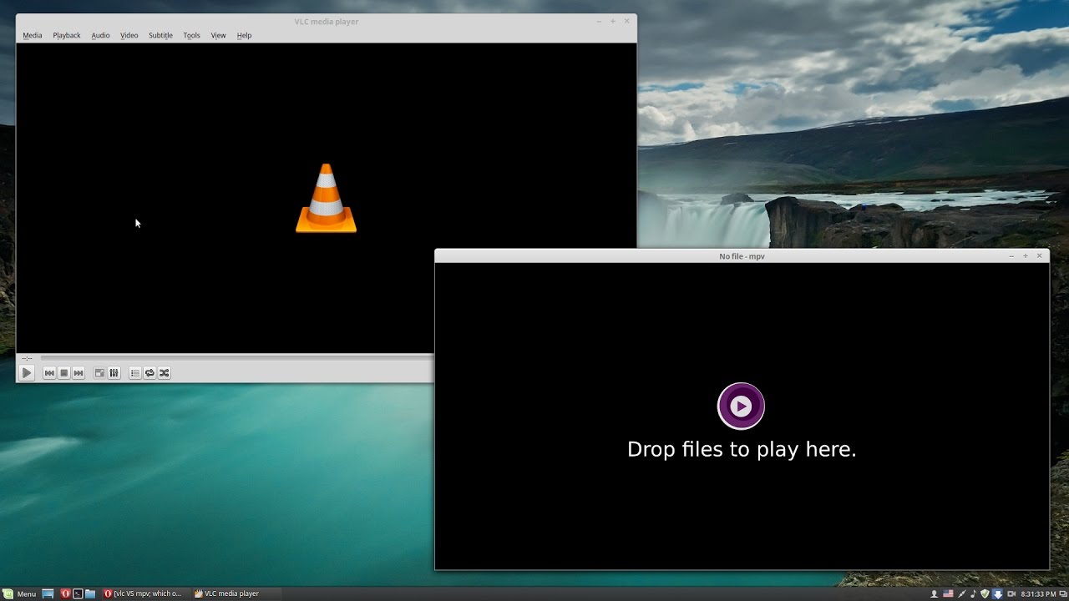
Task: Toggle loop mode in VLC
Action: (149, 373)
